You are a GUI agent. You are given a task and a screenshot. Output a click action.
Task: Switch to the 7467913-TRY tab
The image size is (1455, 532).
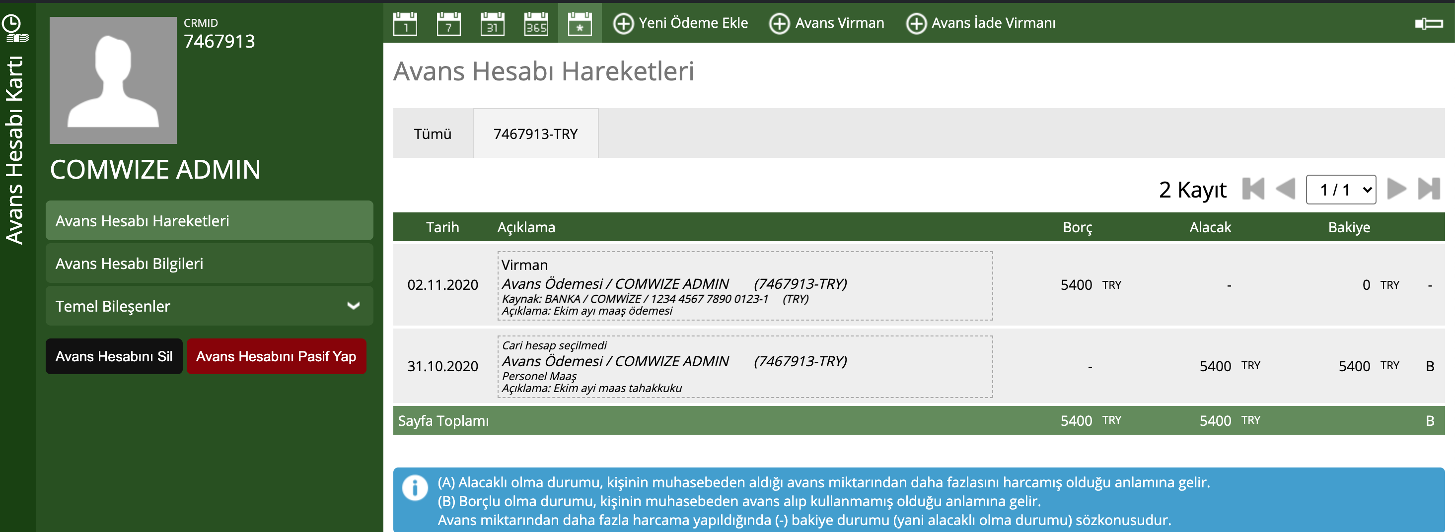tap(535, 134)
